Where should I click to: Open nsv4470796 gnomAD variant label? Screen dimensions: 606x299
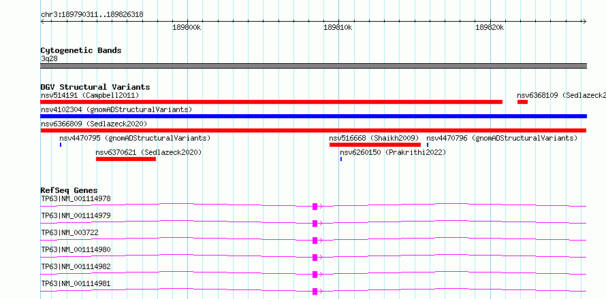pyautogui.click(x=502, y=138)
